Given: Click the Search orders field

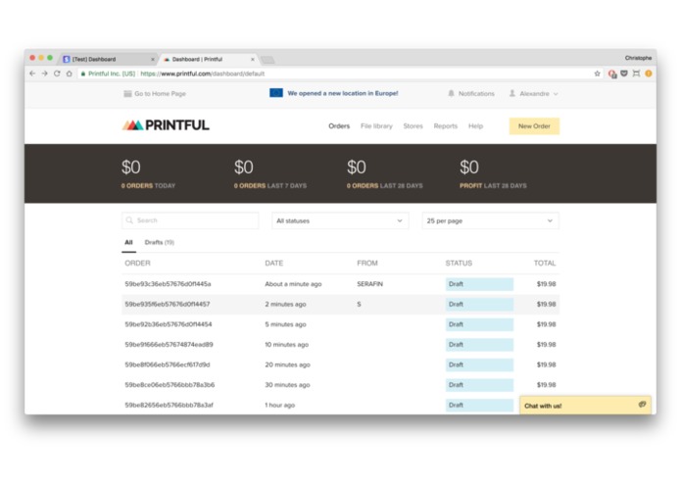Looking at the screenshot, I should [x=190, y=220].
